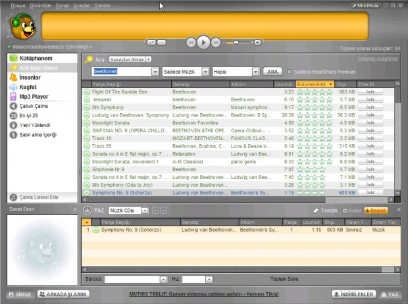Play the current track
The image size is (408, 304).
(203, 42)
